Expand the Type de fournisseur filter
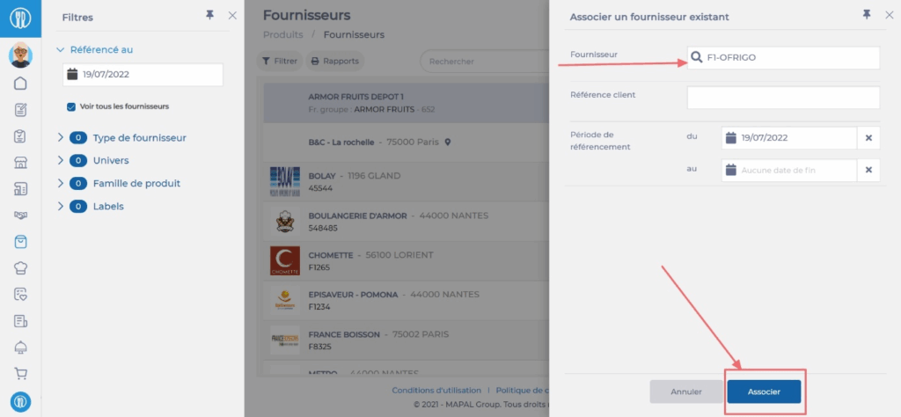Image resolution: width=901 pixels, height=417 pixels. (x=61, y=137)
